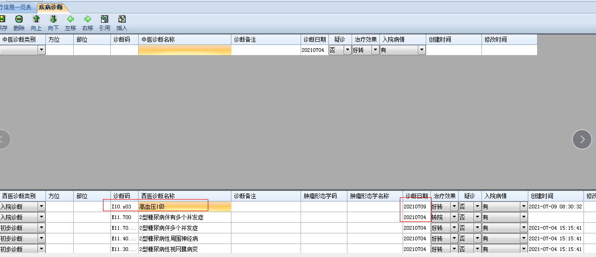Open 入院诊断 category dropdown for 高血压1级 row
This screenshot has height=257, width=596.
click(41, 207)
